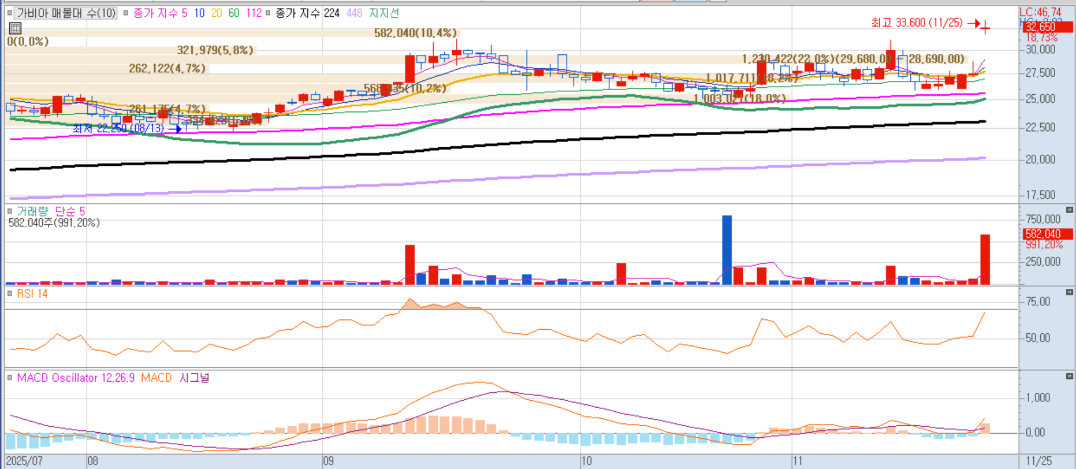Click the 582,040(10.4%) volume profile label
This screenshot has width=1076, height=469.
click(415, 33)
